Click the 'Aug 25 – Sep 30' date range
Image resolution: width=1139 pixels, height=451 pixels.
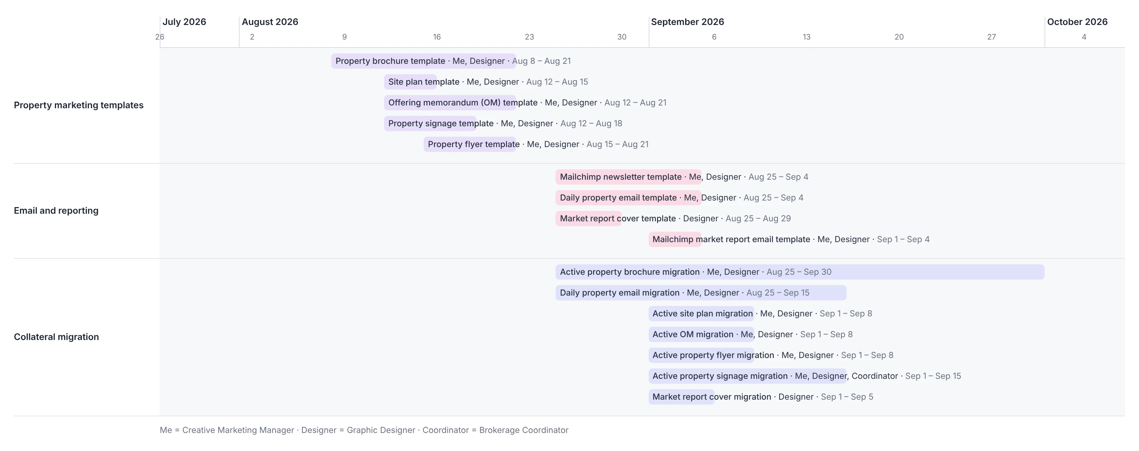point(799,272)
